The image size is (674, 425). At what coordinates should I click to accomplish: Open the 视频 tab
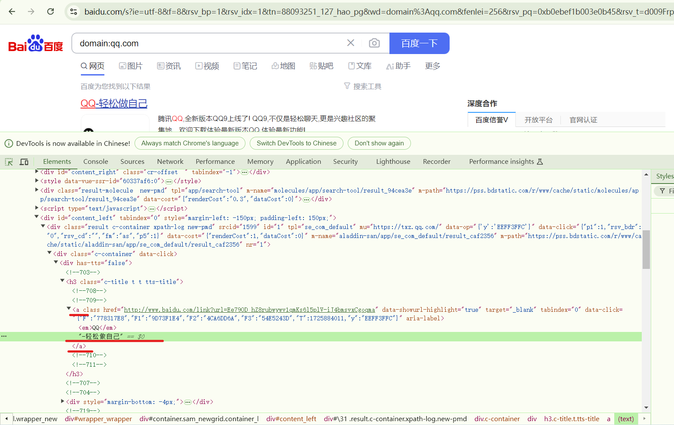(x=207, y=66)
